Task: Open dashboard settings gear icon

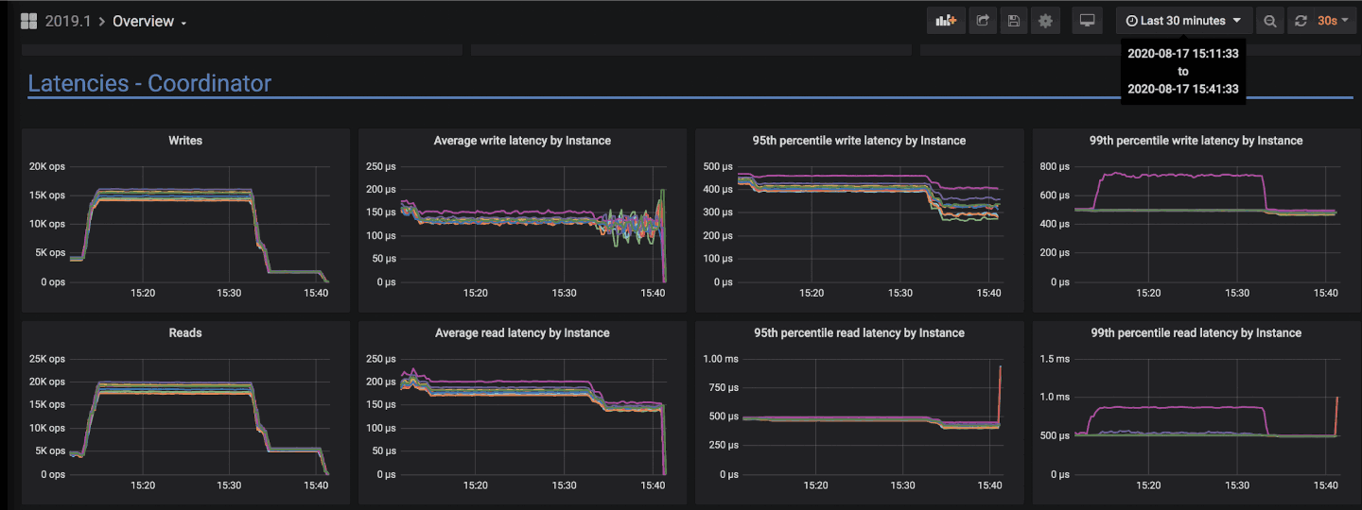Action: click(x=1045, y=21)
